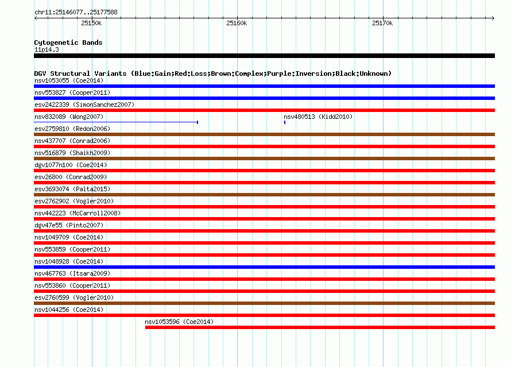Viewport: 511px width, 367px height.
Task: Click the red bar of nsv467763
Action: tap(264, 279)
